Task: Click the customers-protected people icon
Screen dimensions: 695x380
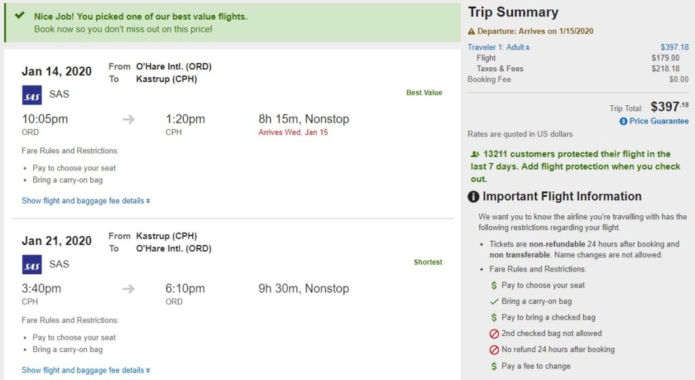Action: [475, 154]
